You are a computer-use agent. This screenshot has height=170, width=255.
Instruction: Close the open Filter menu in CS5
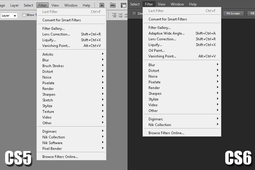[x=42, y=5]
